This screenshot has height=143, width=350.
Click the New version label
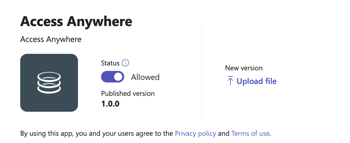click(244, 68)
